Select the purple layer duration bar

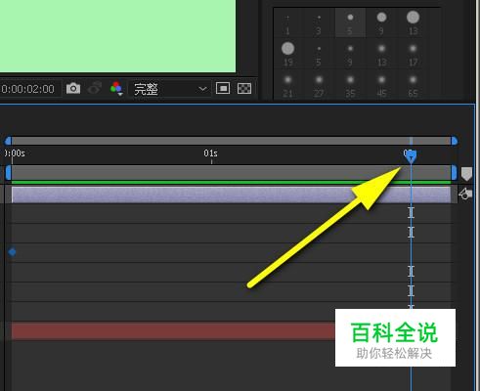click(x=231, y=195)
